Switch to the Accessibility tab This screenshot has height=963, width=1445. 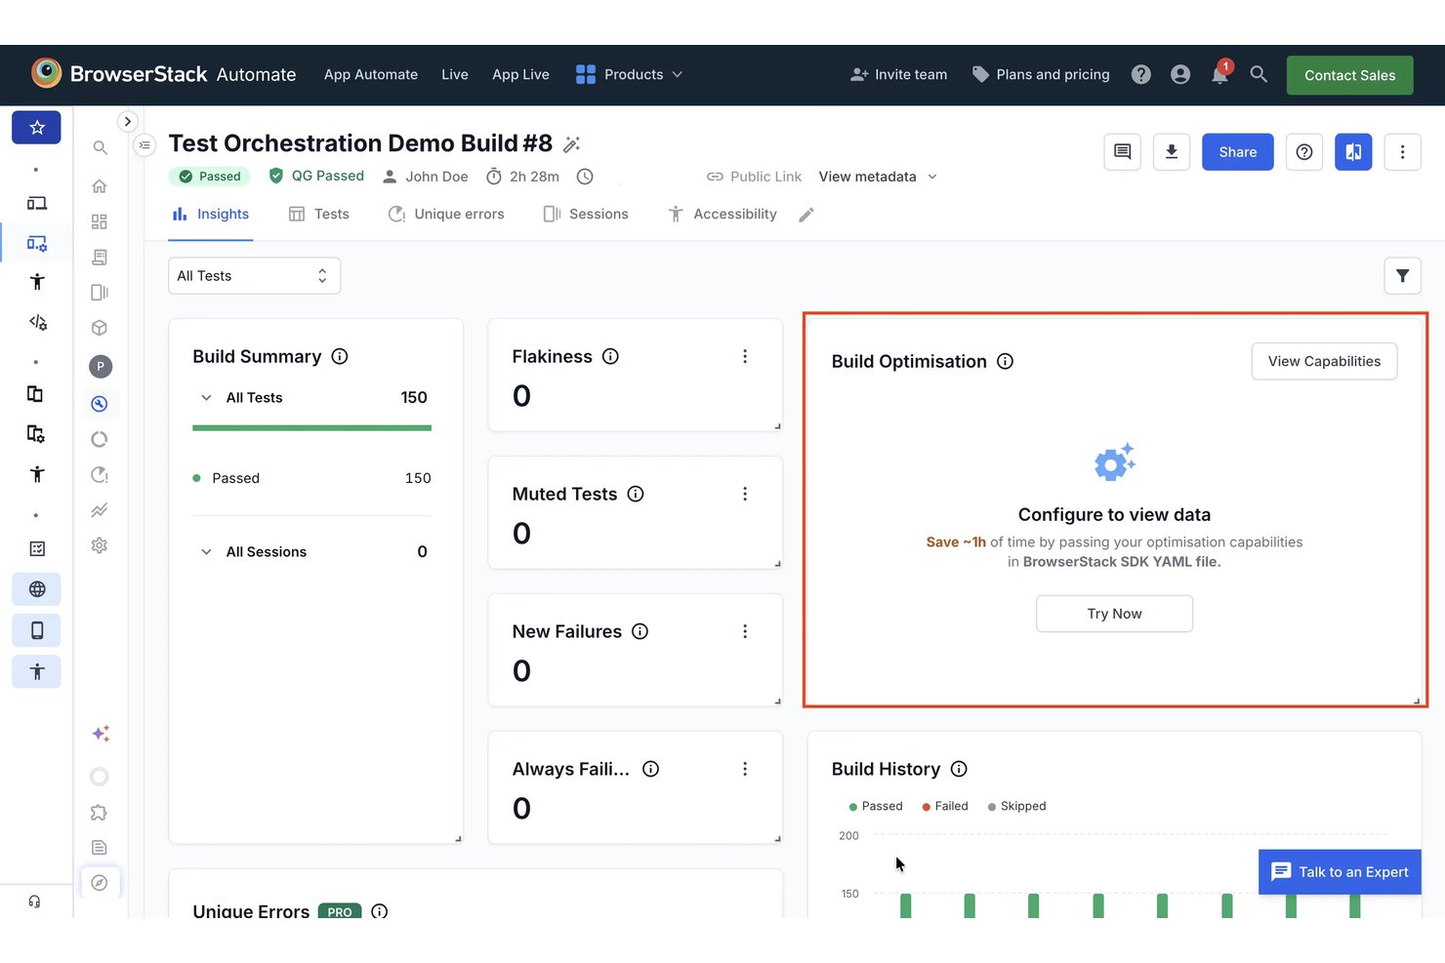click(x=722, y=215)
